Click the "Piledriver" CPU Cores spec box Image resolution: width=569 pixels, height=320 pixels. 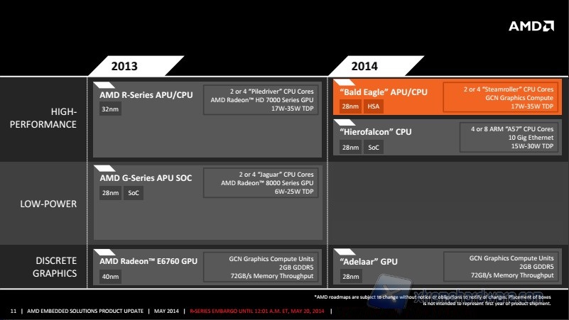(x=262, y=100)
